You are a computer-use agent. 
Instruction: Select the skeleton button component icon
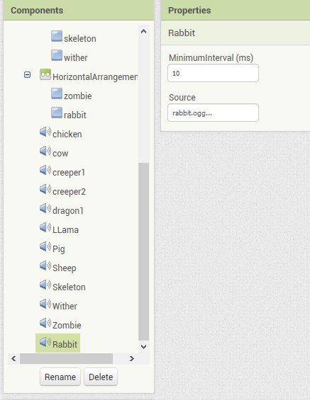pyautogui.click(x=57, y=36)
